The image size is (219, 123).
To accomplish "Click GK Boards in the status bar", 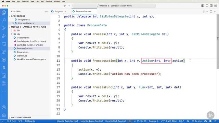I will coord(30,121).
